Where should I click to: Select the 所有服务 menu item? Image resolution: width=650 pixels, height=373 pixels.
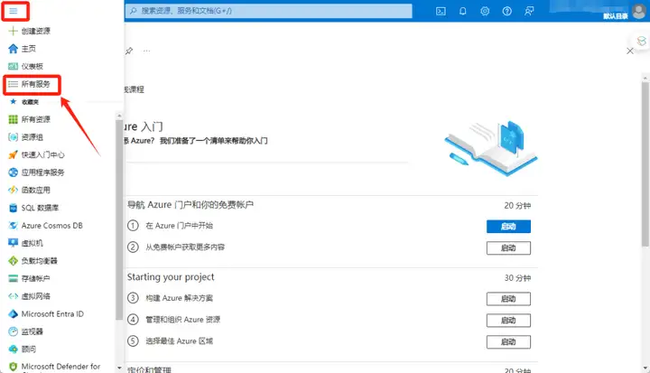point(35,84)
